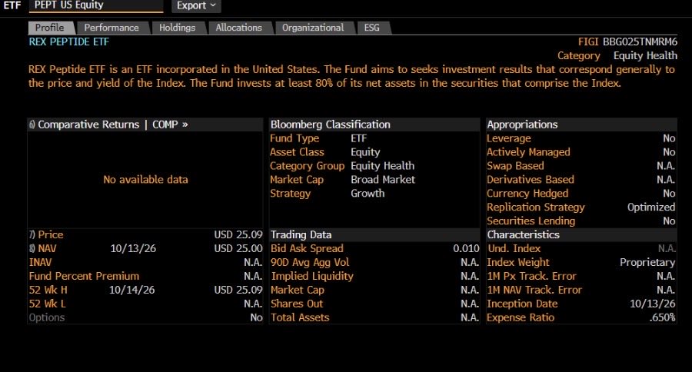Click the Inception Date label
The height and width of the screenshot is (372, 692).
click(522, 304)
